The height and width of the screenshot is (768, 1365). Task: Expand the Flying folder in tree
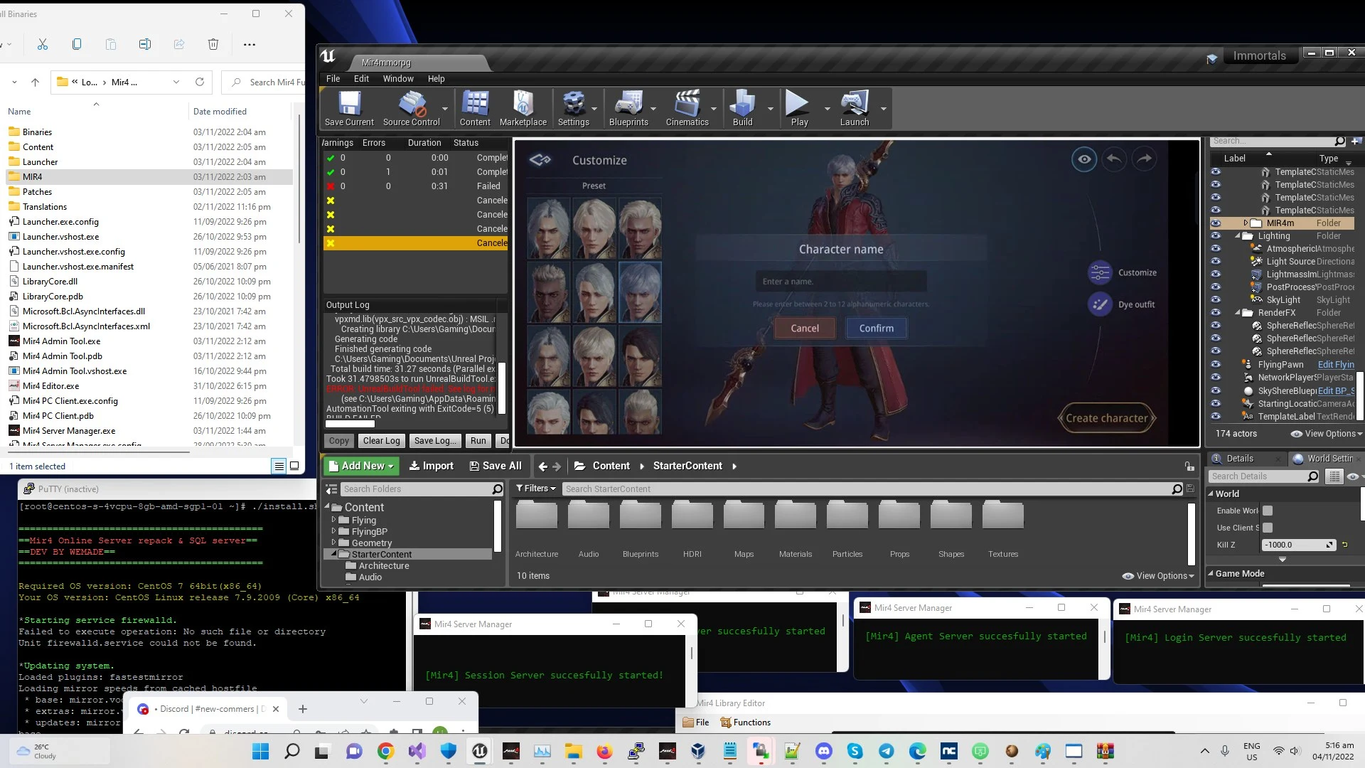(333, 520)
